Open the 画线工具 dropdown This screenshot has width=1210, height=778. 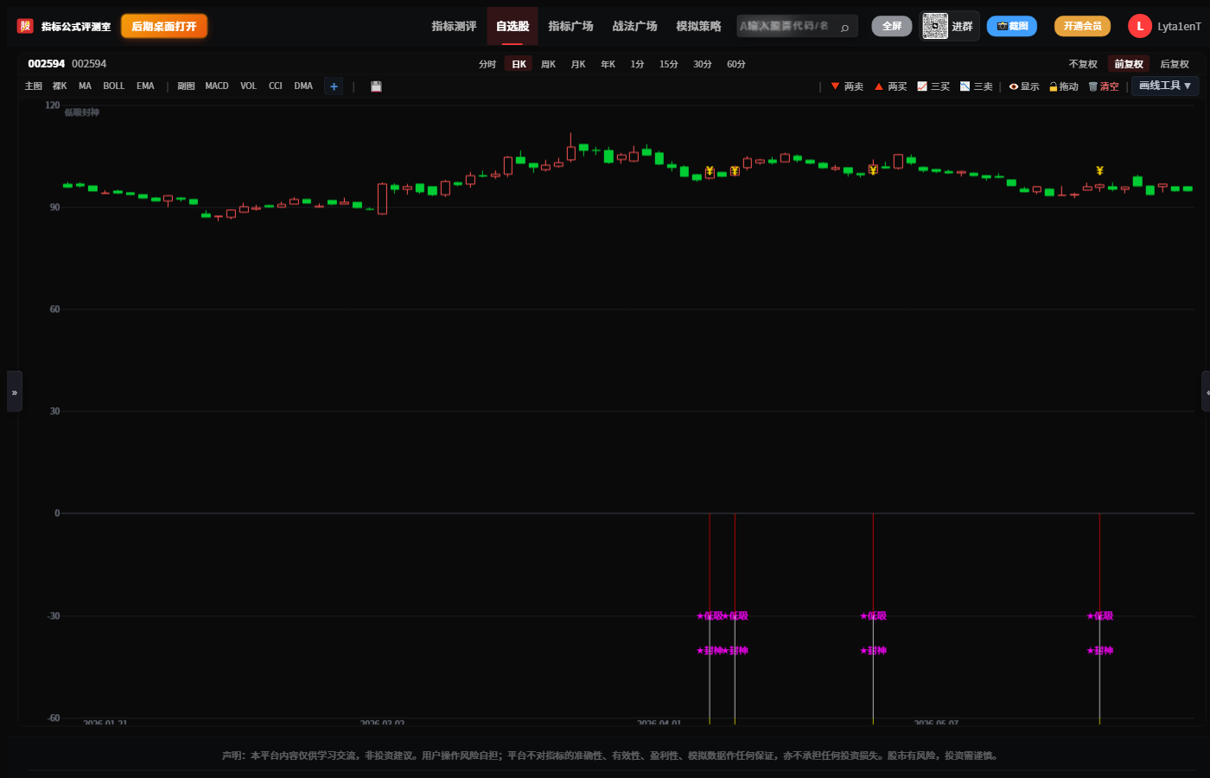point(1165,86)
